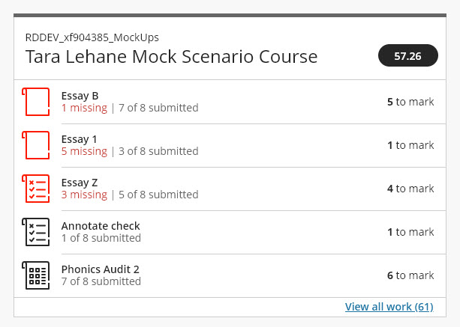Click the Phonics Audit 2 grid icon
460x327 pixels.
[x=36, y=275]
